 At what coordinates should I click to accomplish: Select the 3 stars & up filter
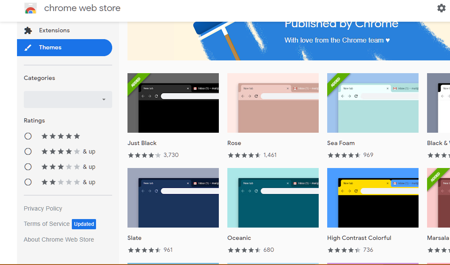coord(28,167)
